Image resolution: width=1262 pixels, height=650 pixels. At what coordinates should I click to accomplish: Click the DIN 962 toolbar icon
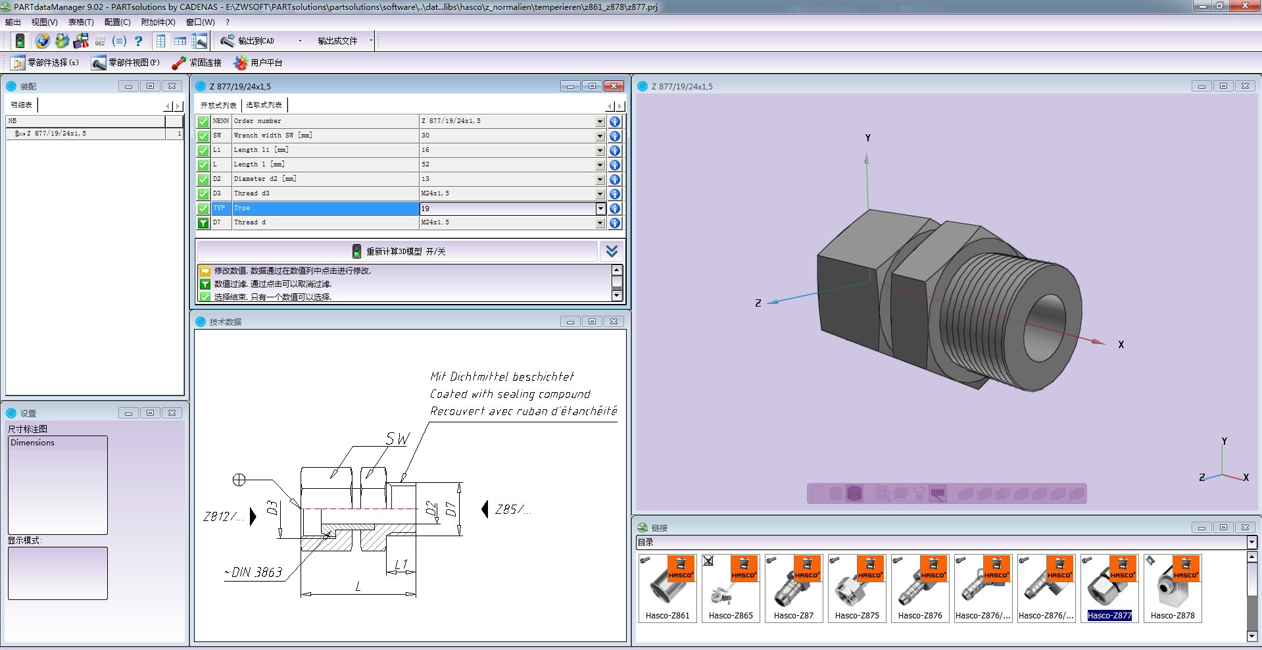tap(100, 41)
